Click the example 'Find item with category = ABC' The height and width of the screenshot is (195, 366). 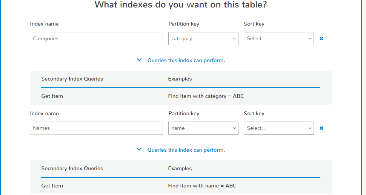(206, 96)
